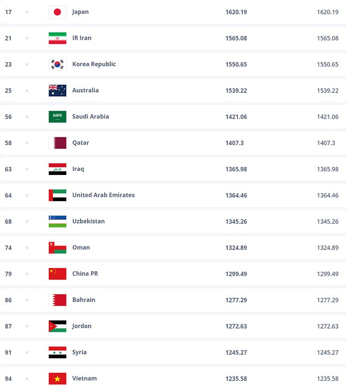The image size is (346, 387).
Task: Click Vietnam's points value 1235.58
Action: click(236, 379)
